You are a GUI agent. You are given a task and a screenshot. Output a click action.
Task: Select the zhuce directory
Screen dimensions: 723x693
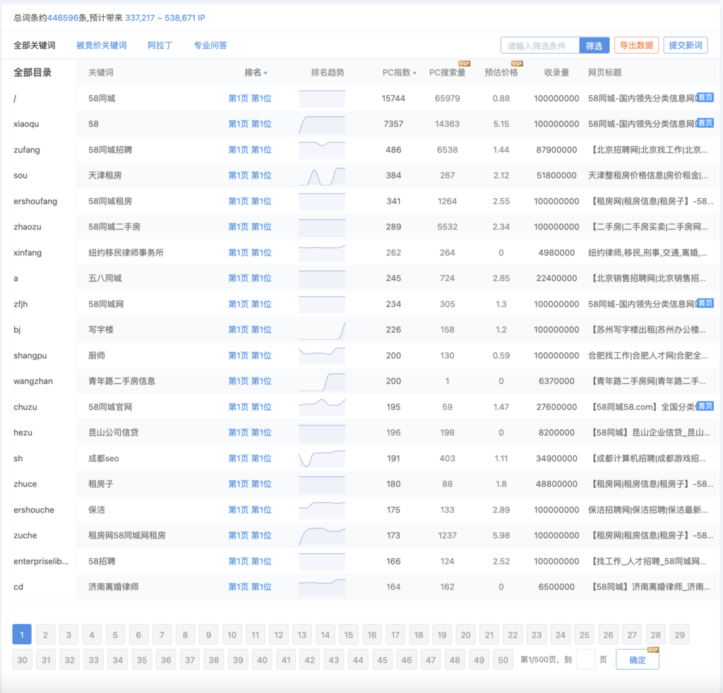tap(25, 484)
